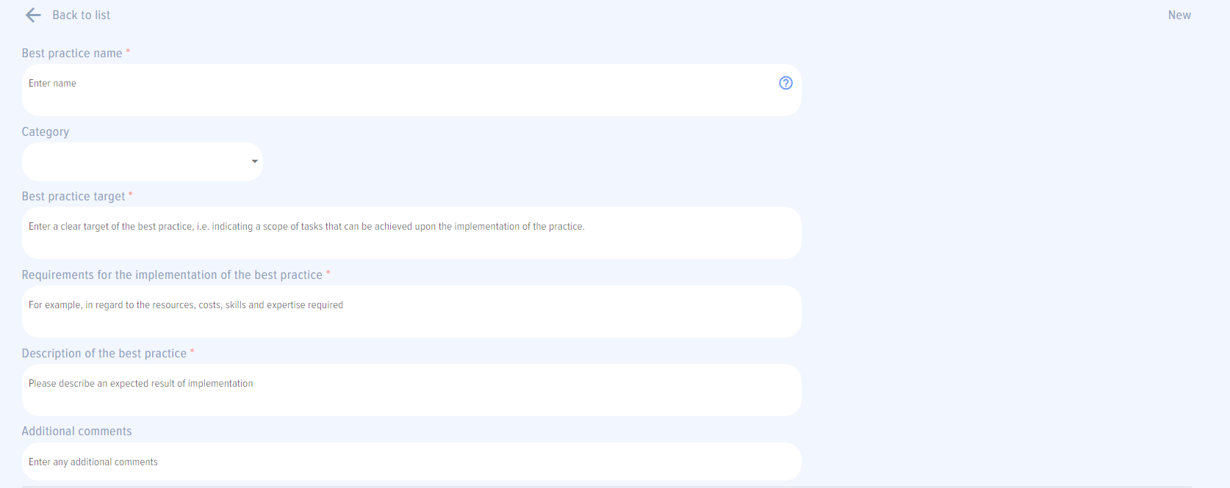Click the back arrow icon
Viewport: 1230px width, 488px height.
pos(33,15)
